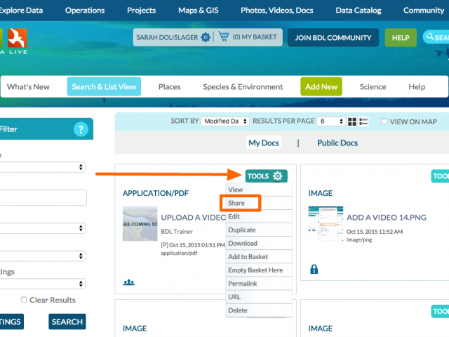Screen dimensions: 449x337
Task: Open Community navigation item
Action: 424,11
